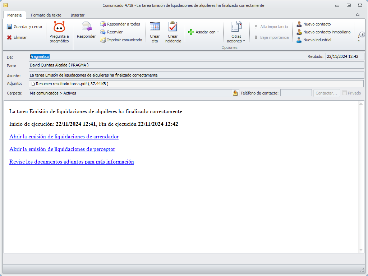Click the Recibido date field

pyautogui.click(x=345, y=56)
